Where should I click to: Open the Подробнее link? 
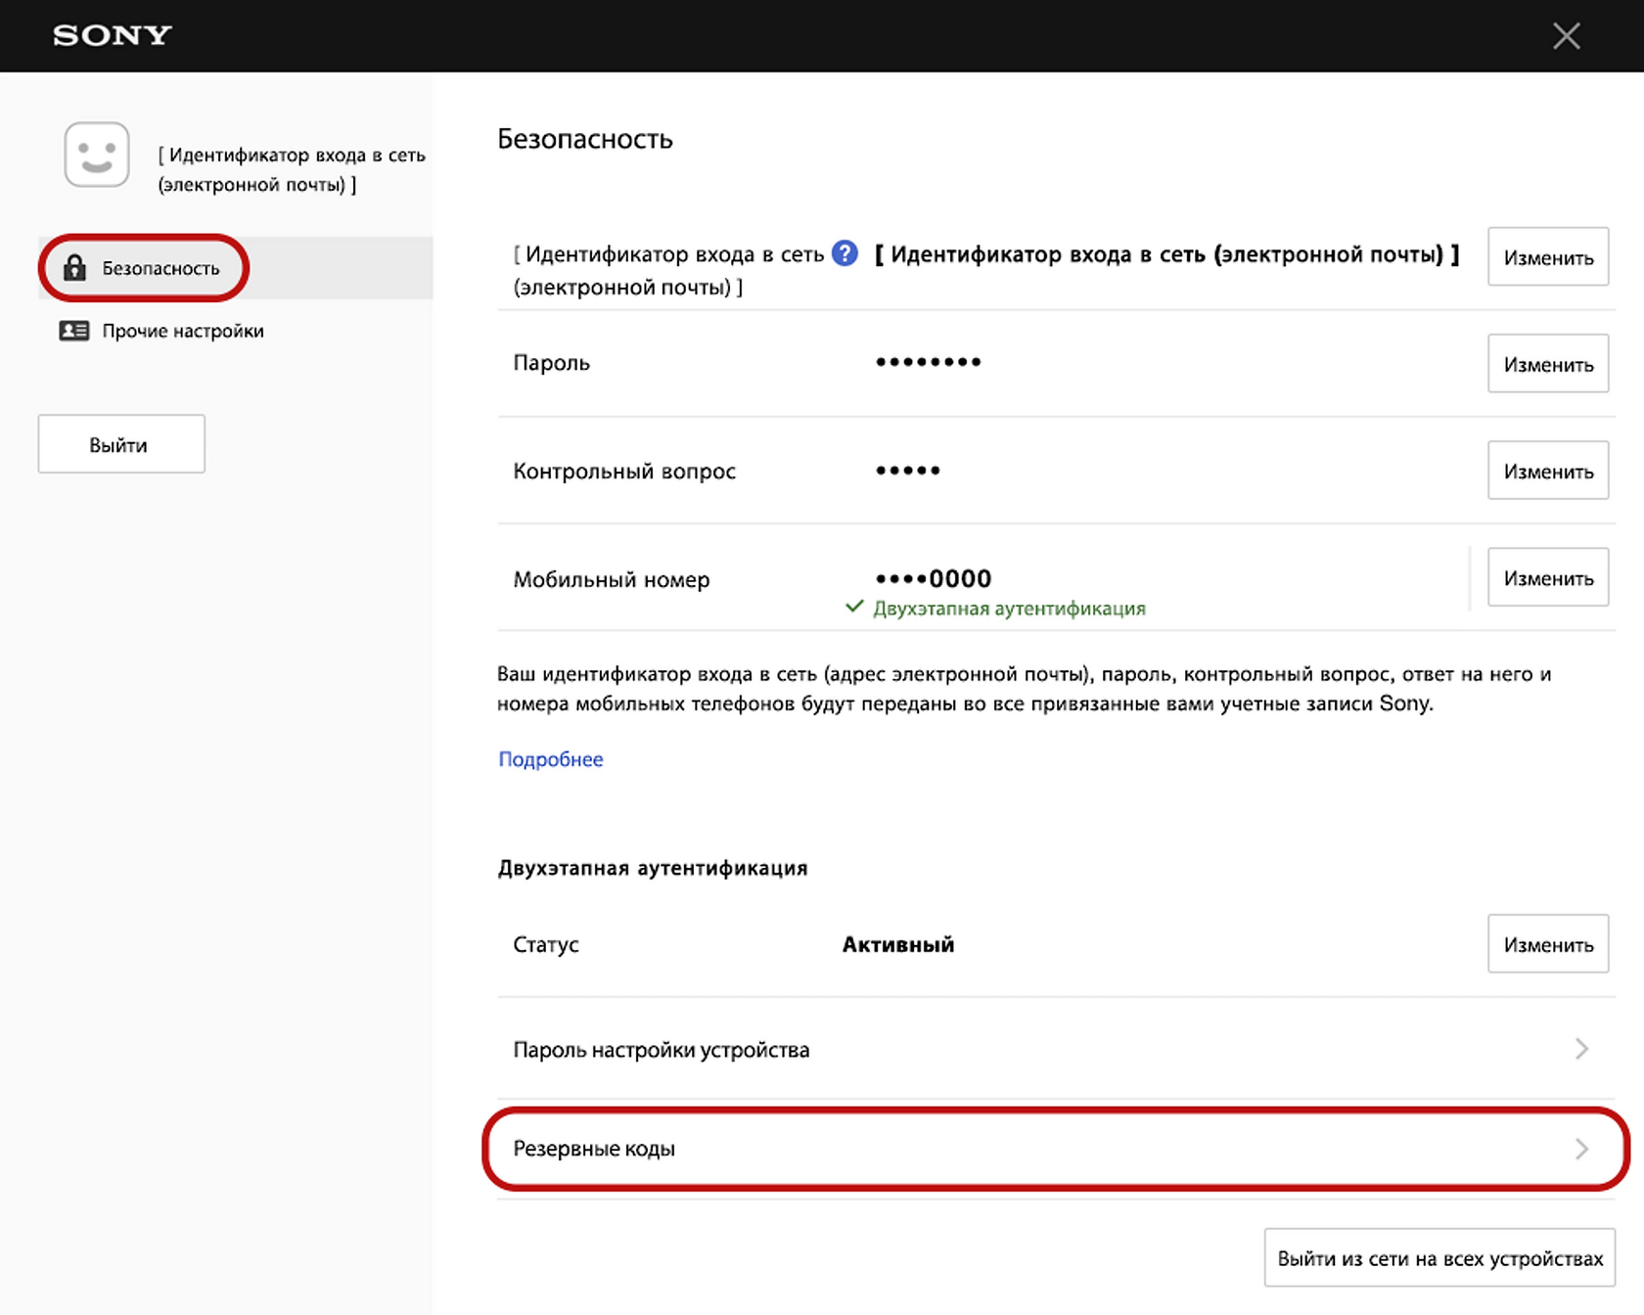pyautogui.click(x=551, y=759)
